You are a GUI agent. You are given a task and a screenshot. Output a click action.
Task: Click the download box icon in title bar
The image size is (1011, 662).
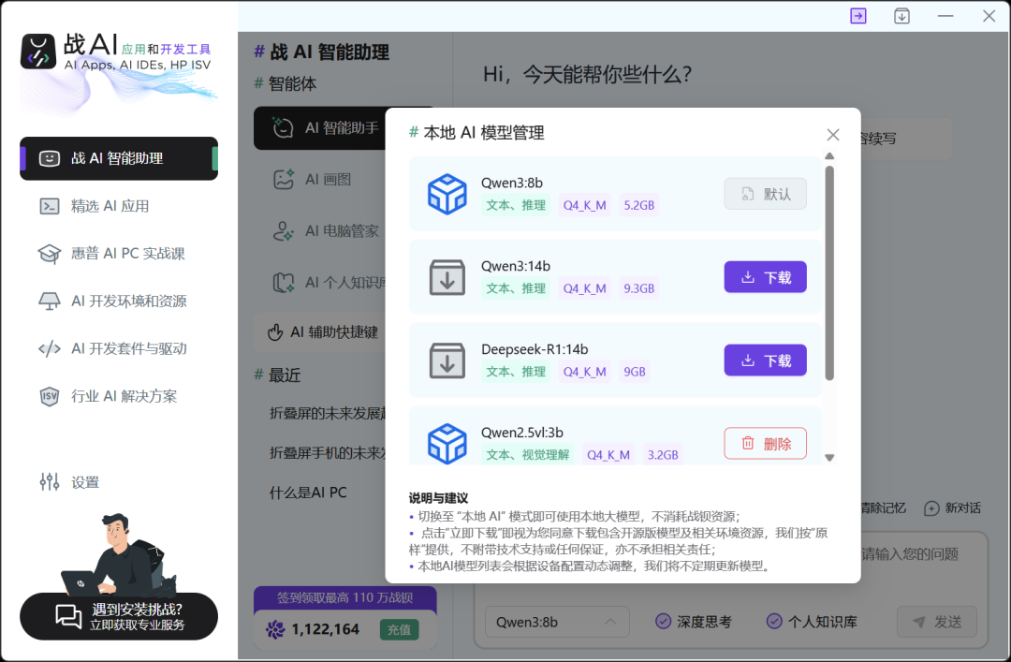pos(902,16)
